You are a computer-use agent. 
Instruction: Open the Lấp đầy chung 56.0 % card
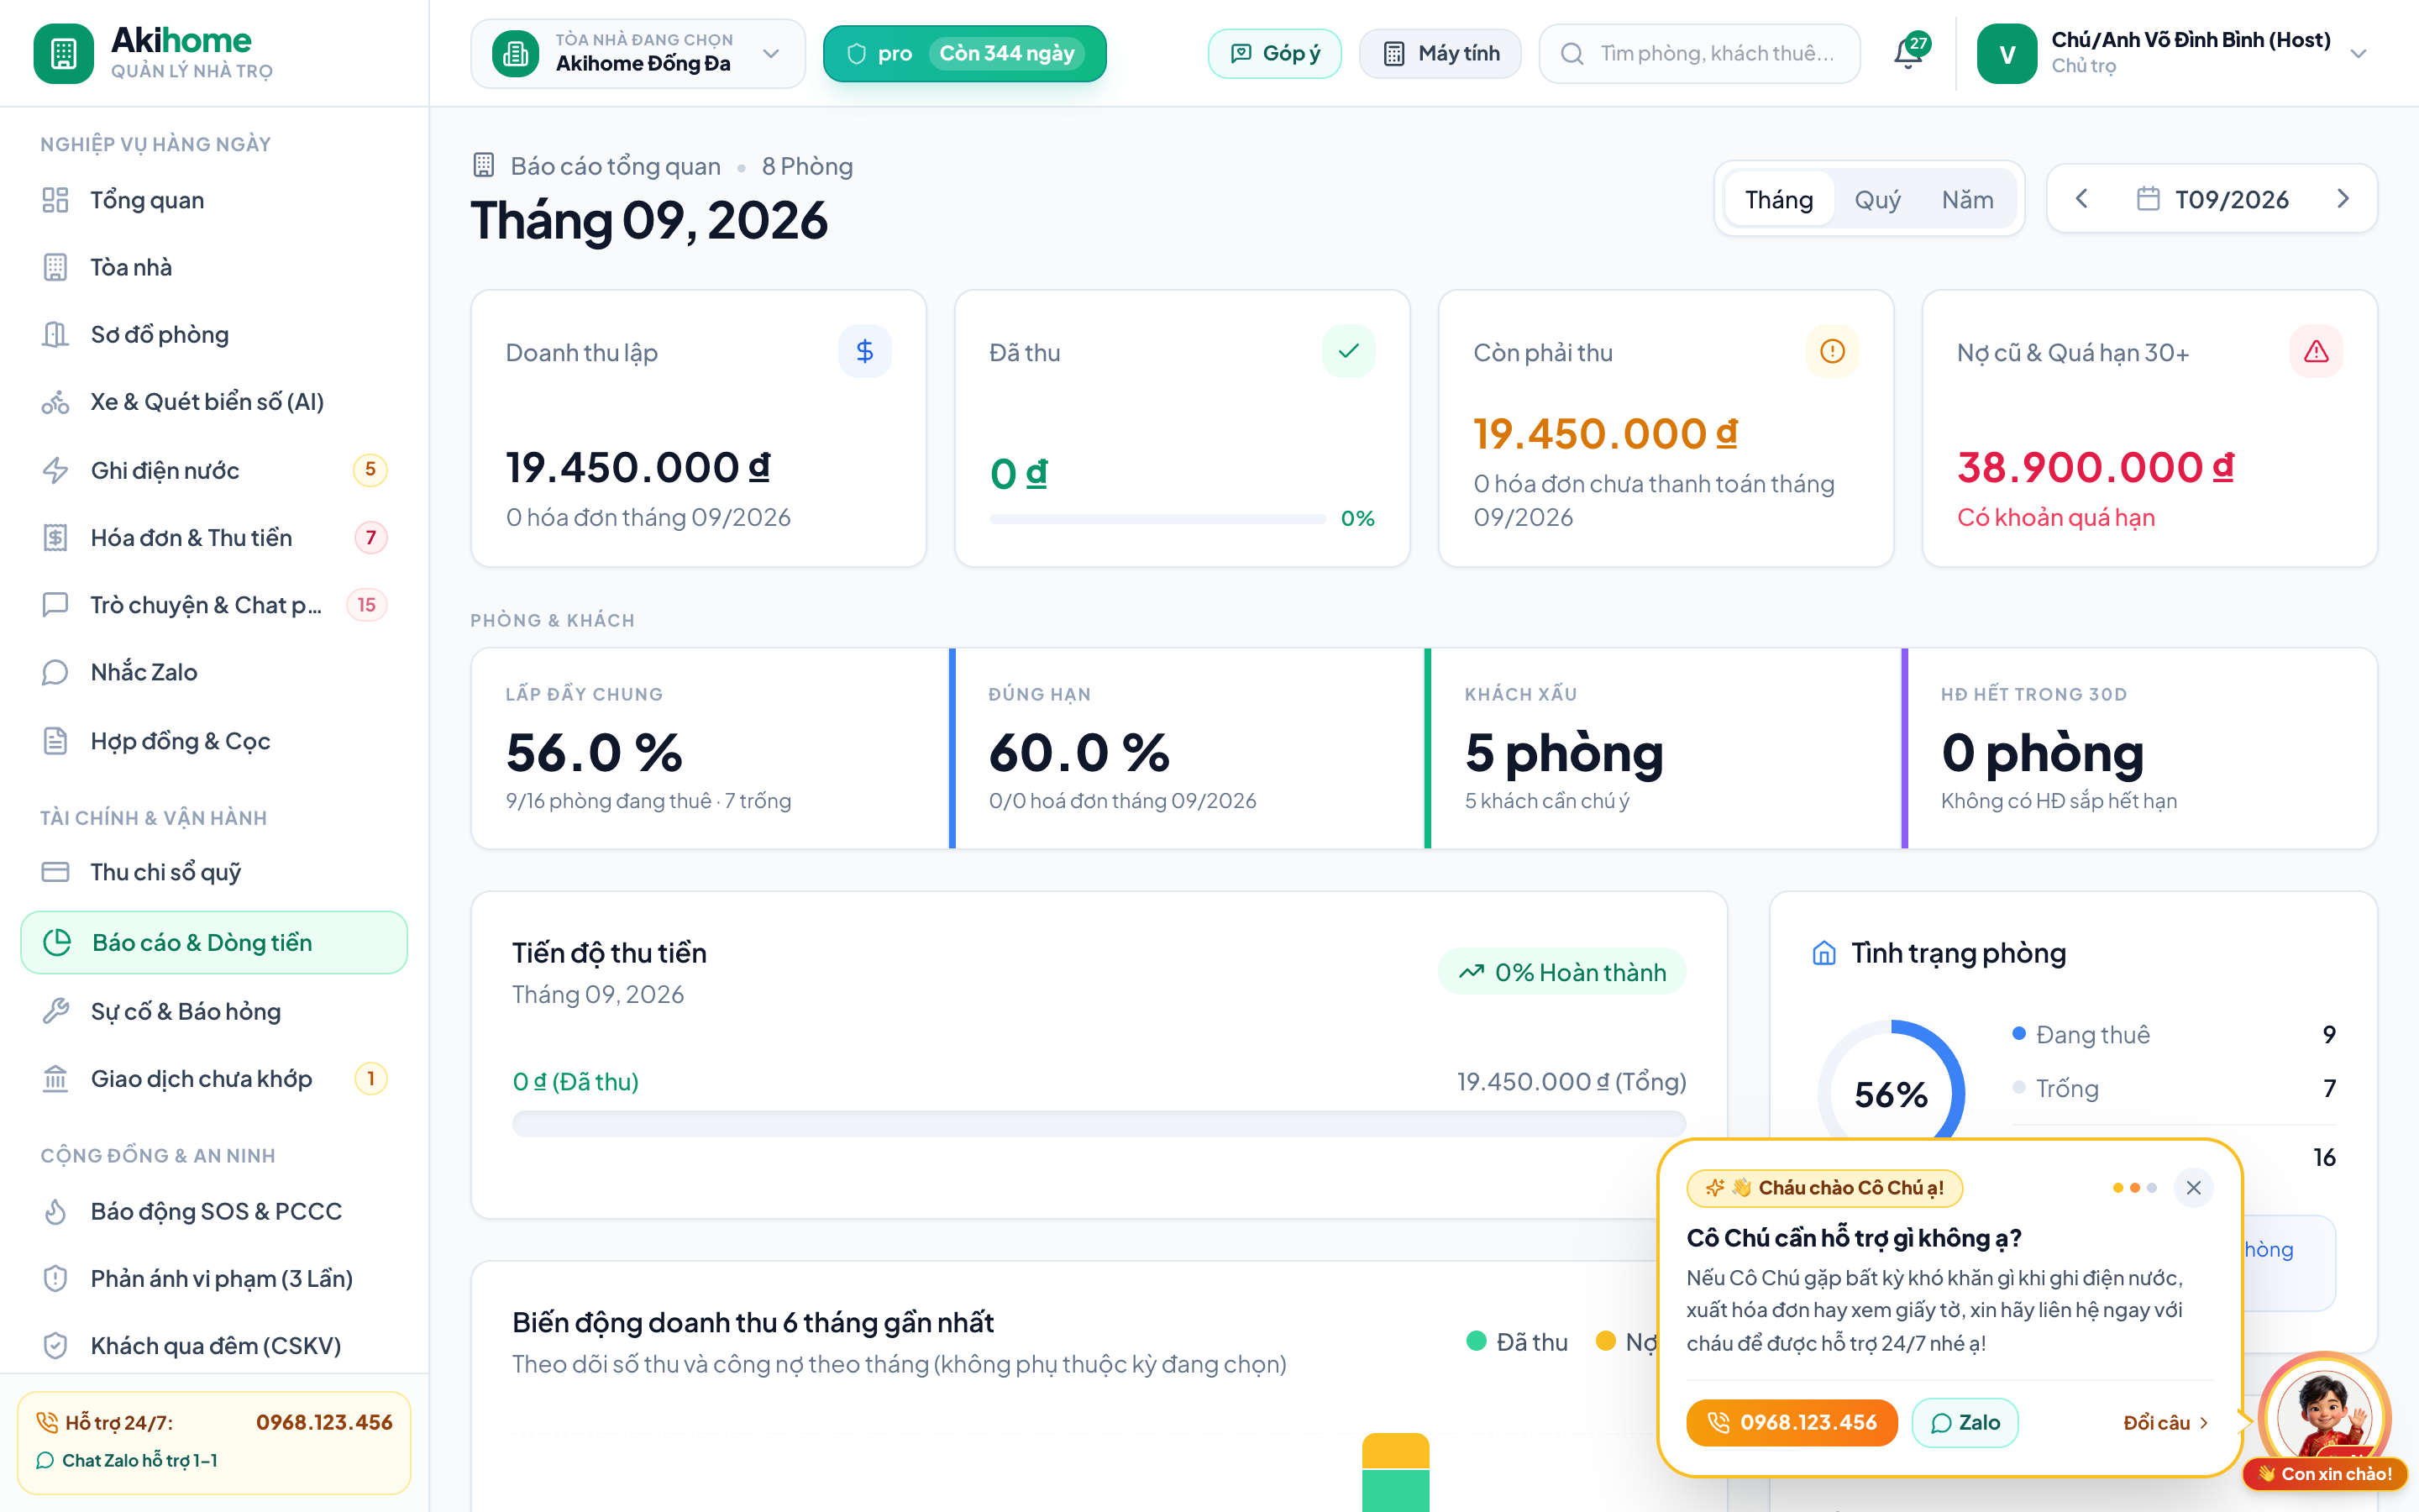[709, 748]
